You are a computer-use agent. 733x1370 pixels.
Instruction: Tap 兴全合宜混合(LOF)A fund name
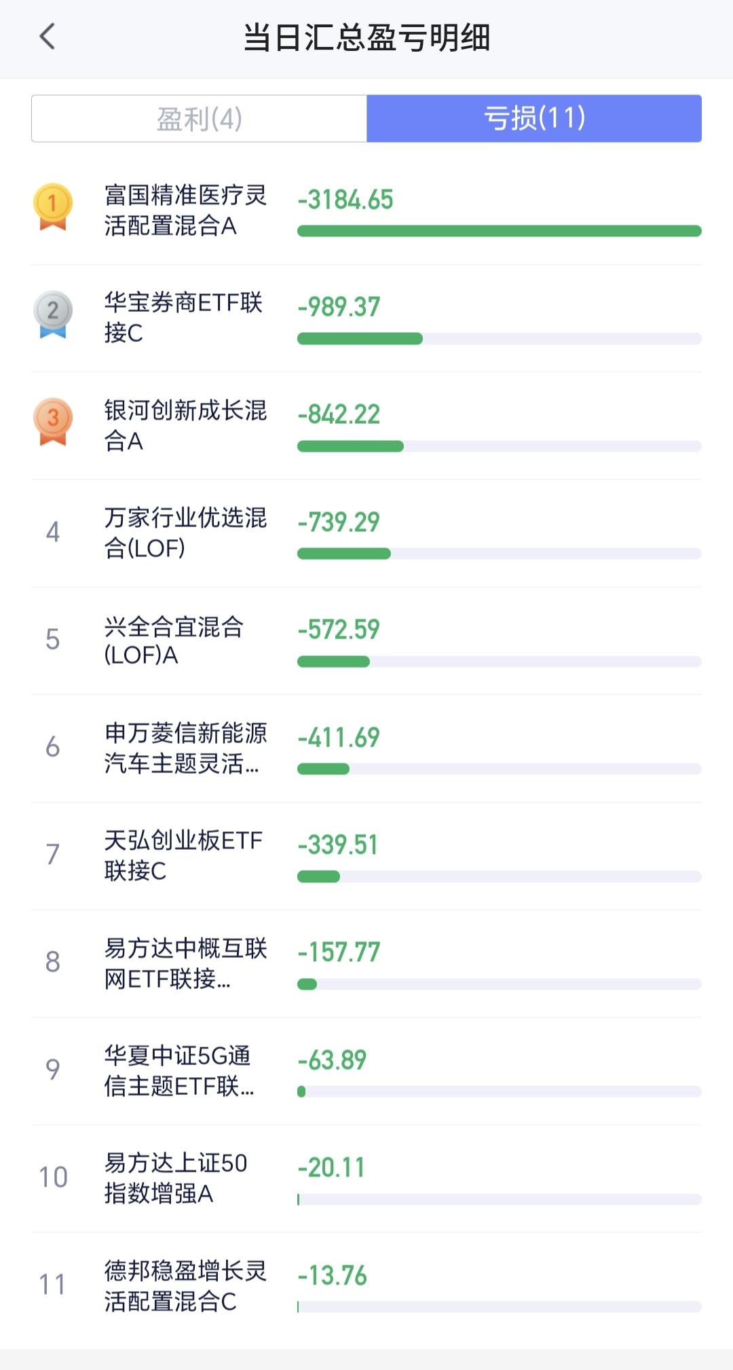(x=174, y=641)
